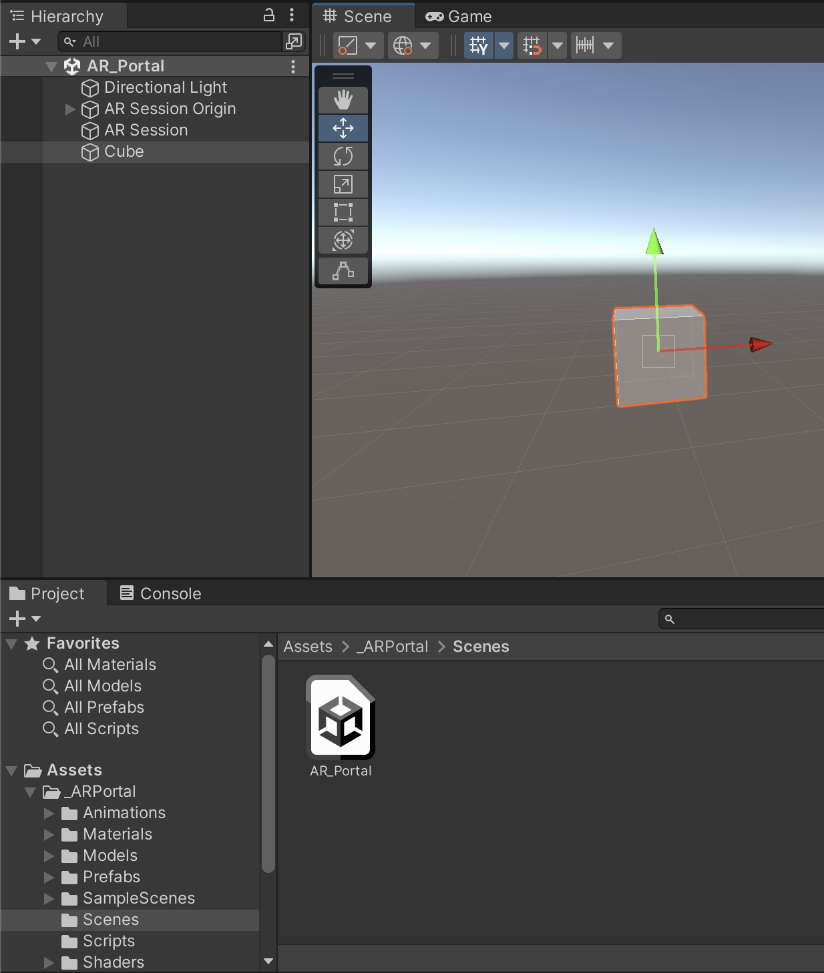Select the Move tool
Viewport: 824px width, 973px height.
[343, 128]
